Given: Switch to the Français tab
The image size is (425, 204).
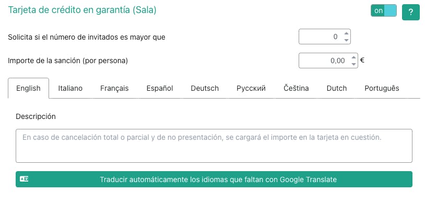Looking at the screenshot, I should (x=114, y=88).
